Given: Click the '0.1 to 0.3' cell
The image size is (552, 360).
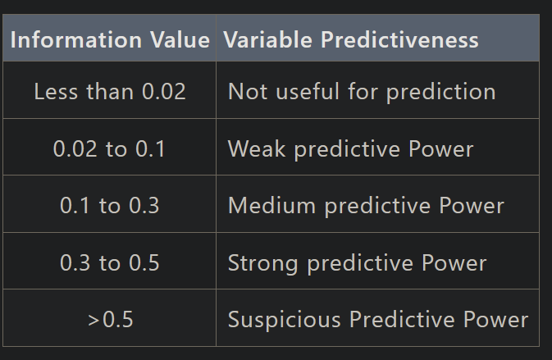Looking at the screenshot, I should (109, 204).
